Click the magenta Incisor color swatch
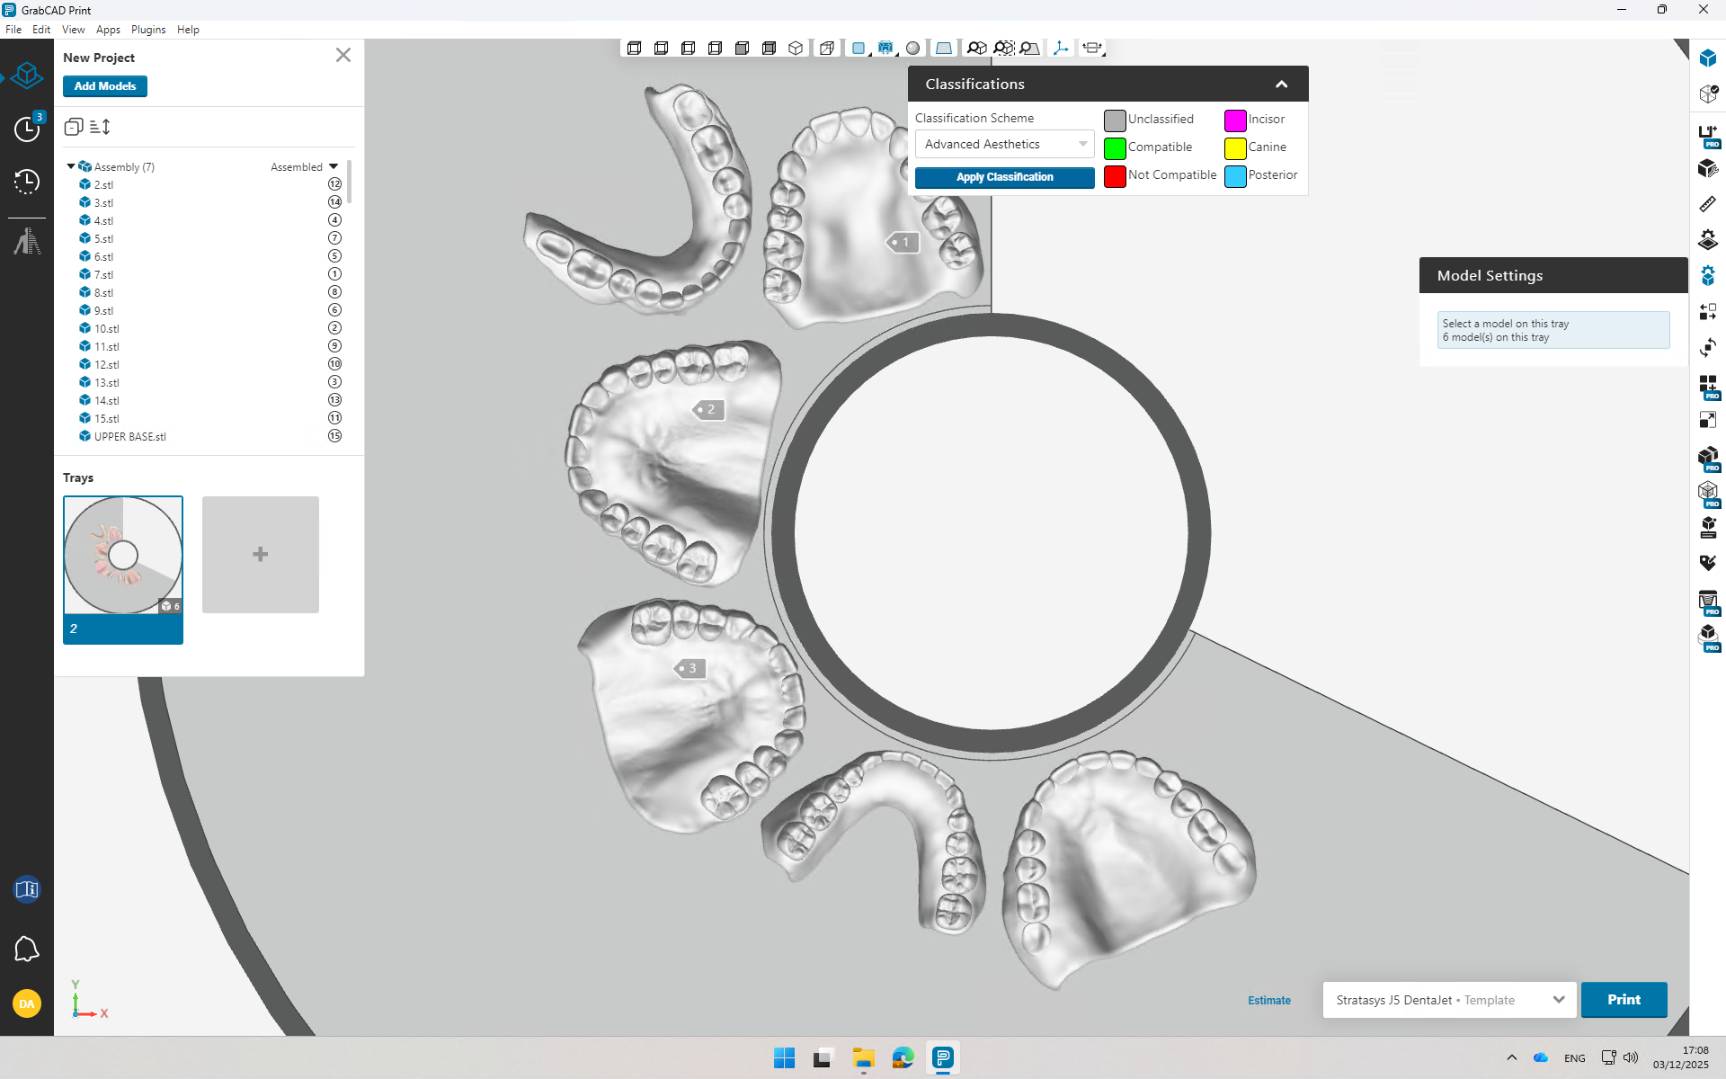Screen dimensions: 1726x1079 [1235, 120]
